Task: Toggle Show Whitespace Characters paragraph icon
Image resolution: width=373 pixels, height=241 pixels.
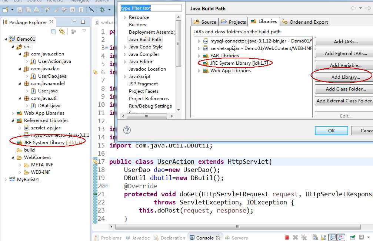Action: click(x=81, y=10)
